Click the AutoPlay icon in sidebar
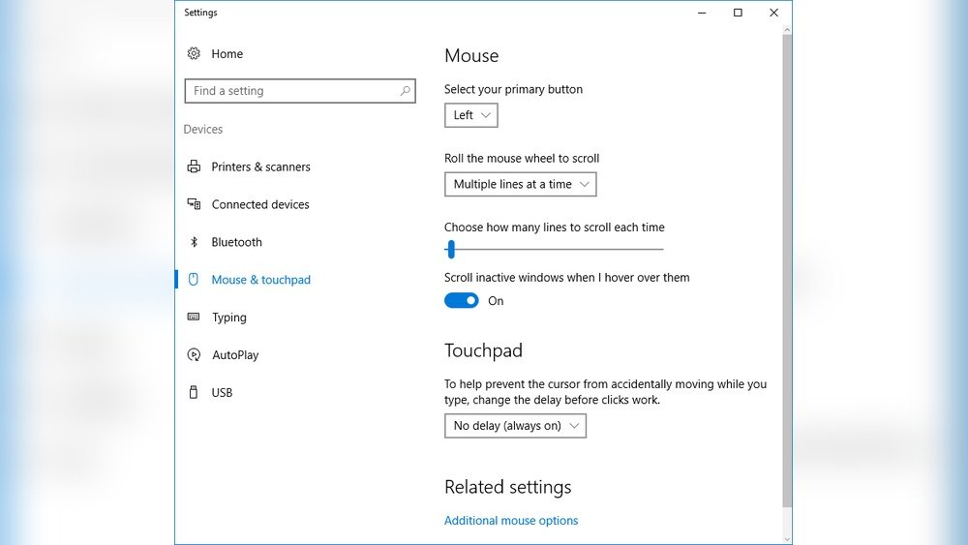 click(x=194, y=355)
